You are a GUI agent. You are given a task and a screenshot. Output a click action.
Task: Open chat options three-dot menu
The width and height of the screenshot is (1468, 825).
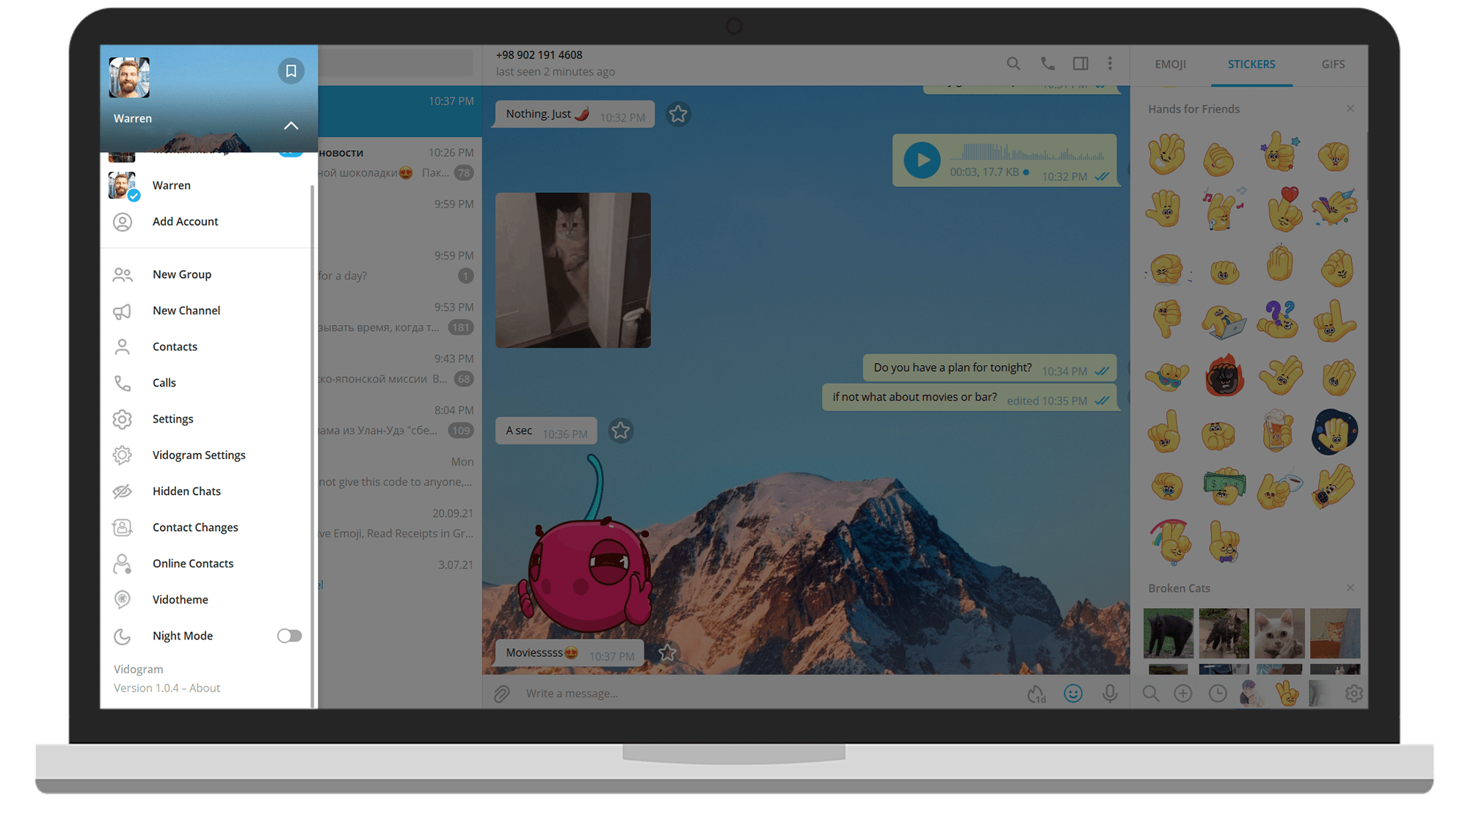(x=1110, y=64)
